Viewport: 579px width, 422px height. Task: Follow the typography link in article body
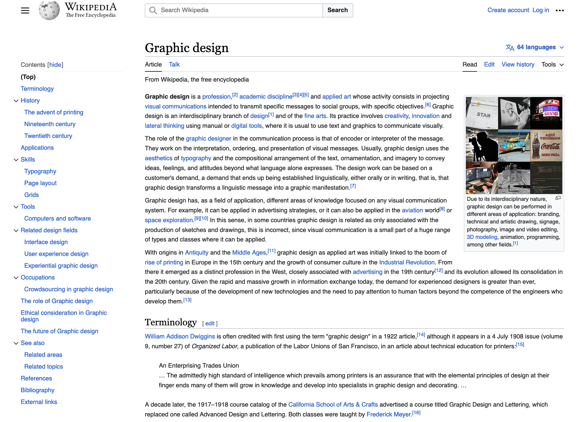[196, 158]
